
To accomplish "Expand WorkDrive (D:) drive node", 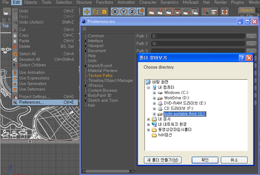I will (154, 98).
